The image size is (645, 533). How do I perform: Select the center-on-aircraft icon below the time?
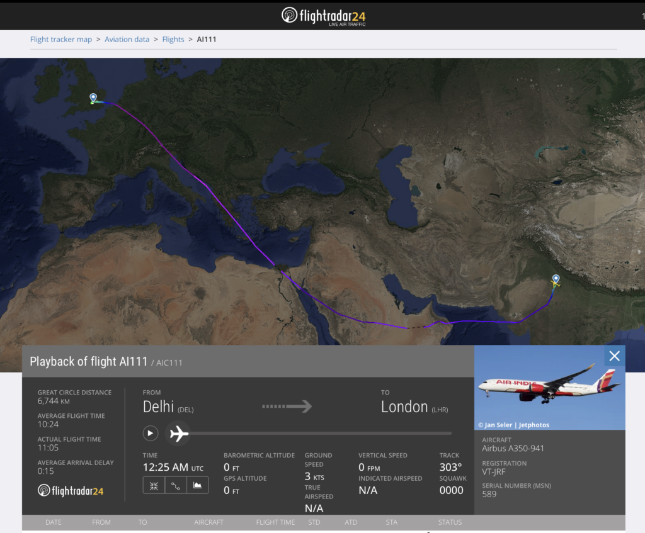click(x=154, y=485)
